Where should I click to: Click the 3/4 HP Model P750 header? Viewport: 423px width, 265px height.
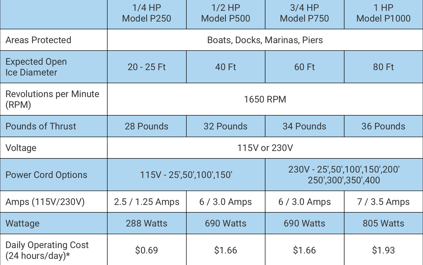[304, 13]
